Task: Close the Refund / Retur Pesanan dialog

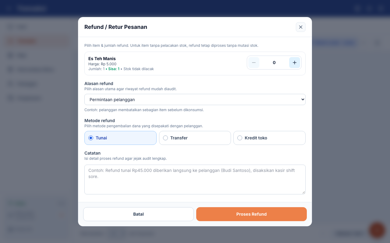Action: point(301,27)
